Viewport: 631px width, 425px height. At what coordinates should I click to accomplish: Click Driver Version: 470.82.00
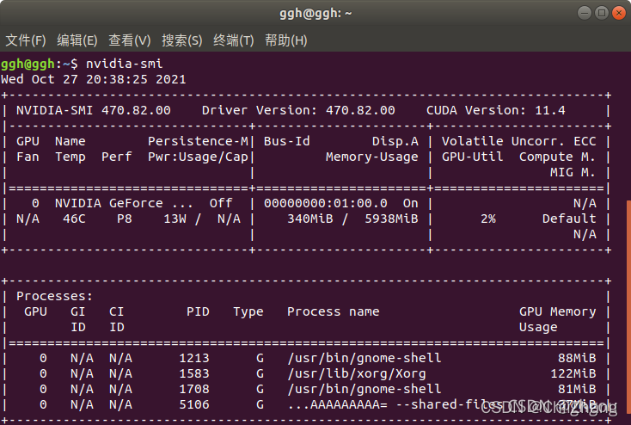tap(298, 110)
